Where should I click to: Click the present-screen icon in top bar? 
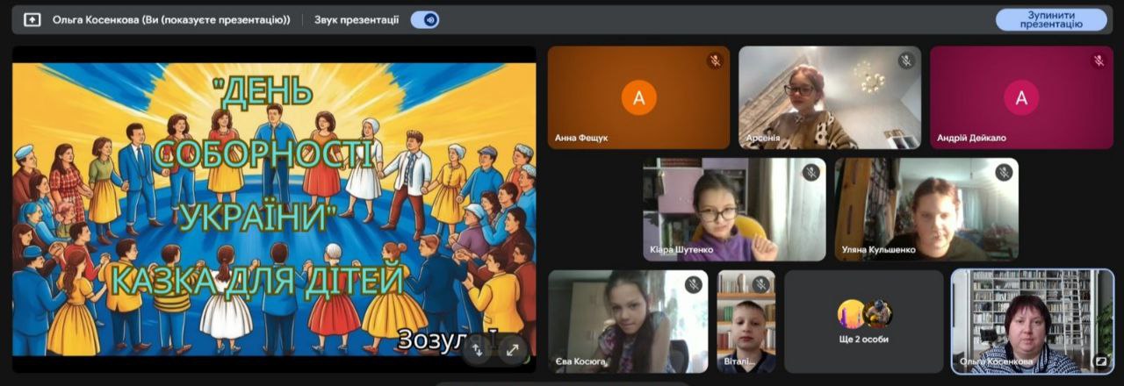(32, 19)
